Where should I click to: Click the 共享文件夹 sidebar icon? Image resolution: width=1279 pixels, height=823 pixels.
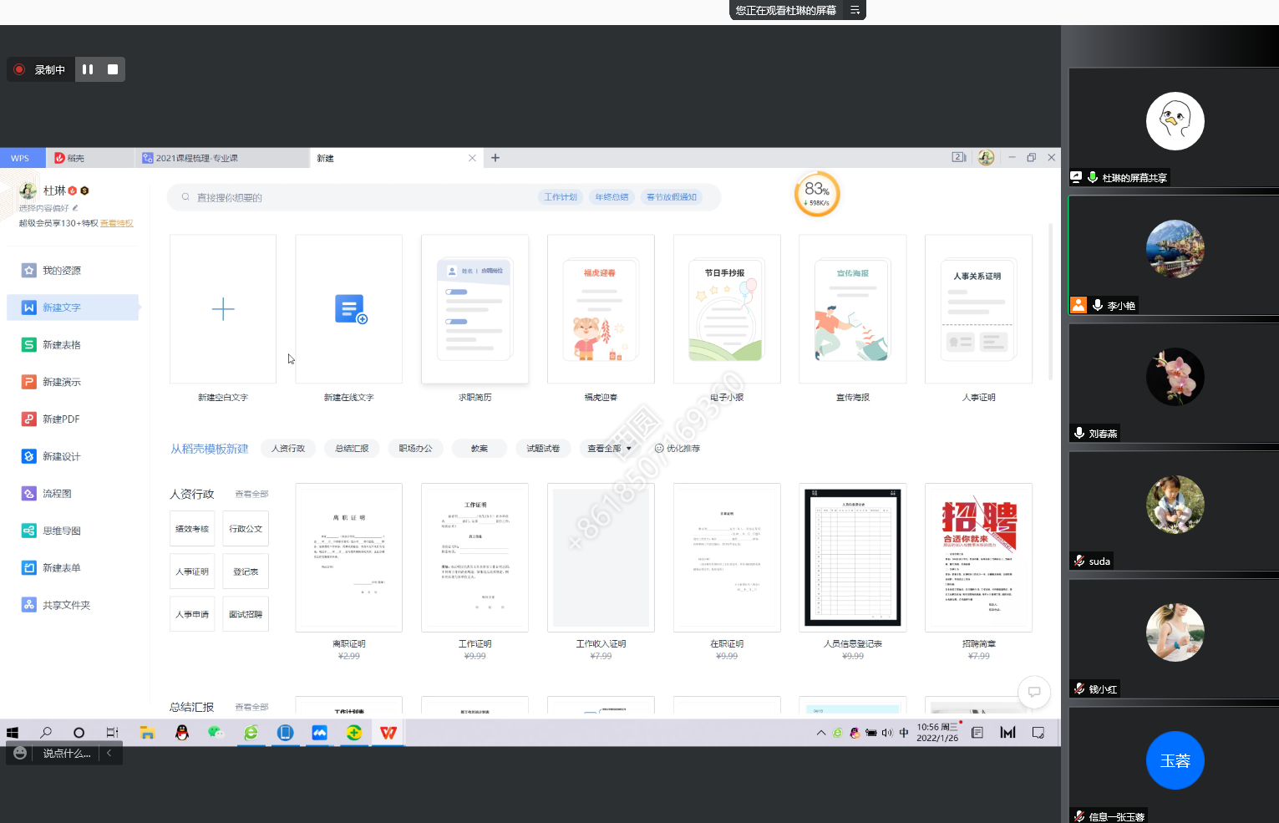click(x=28, y=605)
